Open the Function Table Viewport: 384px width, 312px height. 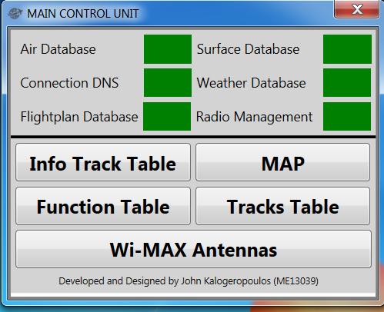click(x=103, y=206)
